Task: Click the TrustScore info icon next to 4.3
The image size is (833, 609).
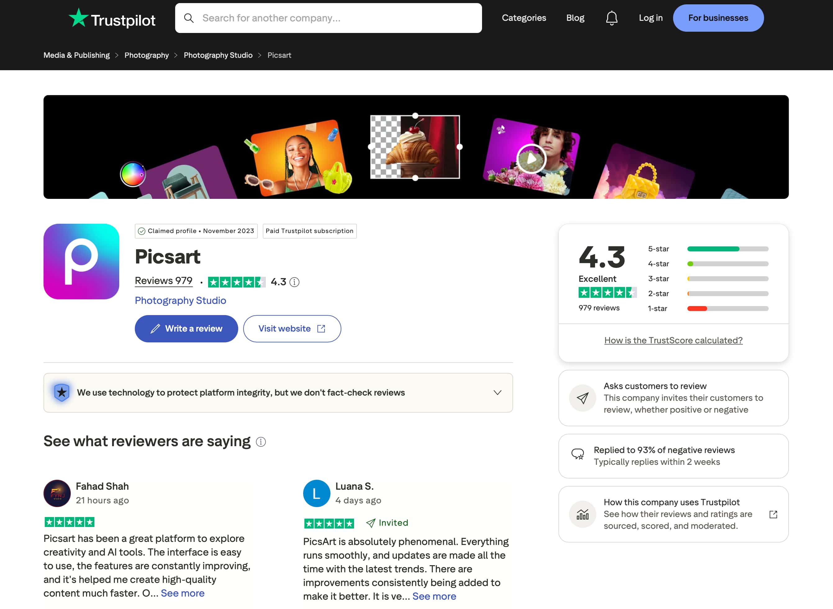Action: (x=294, y=282)
